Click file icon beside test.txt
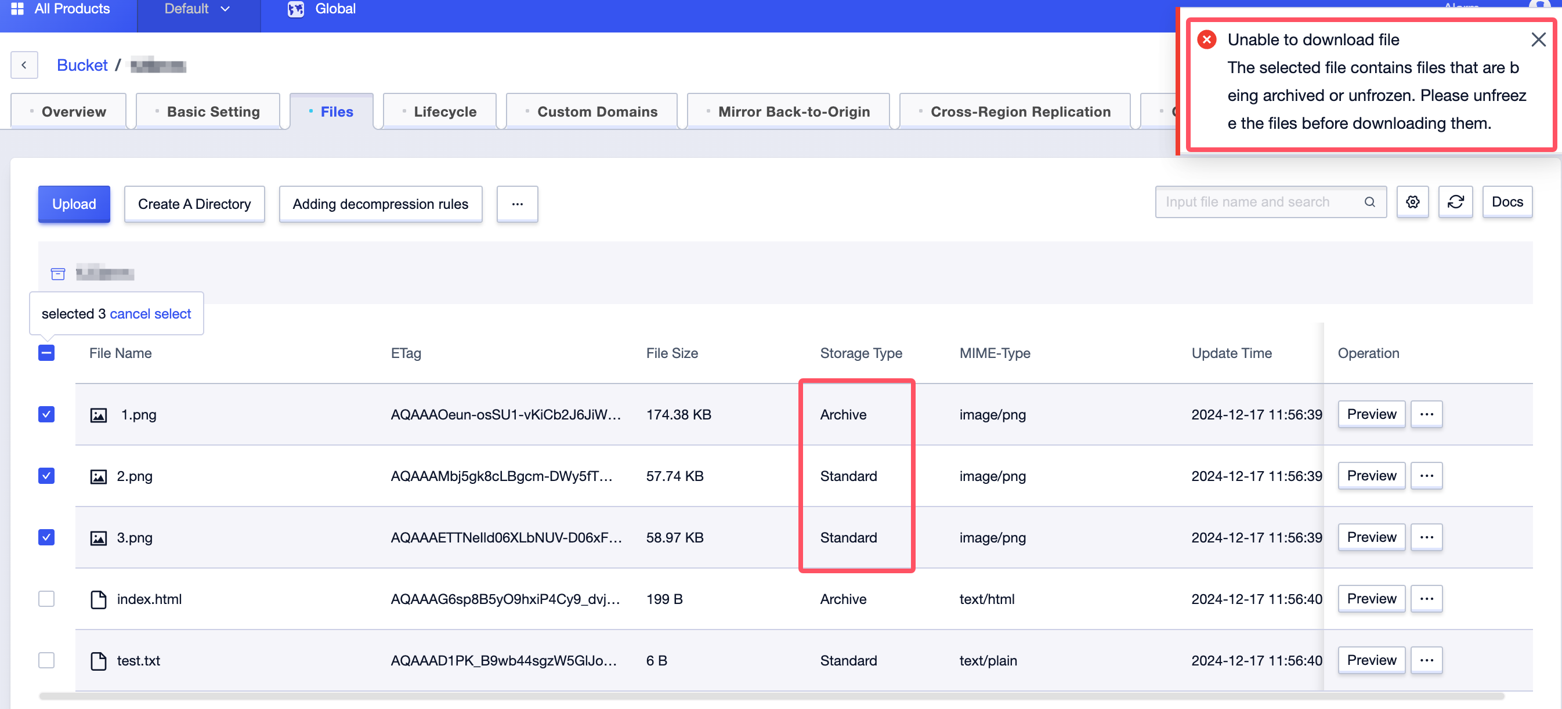This screenshot has height=709, width=1562. [x=98, y=660]
